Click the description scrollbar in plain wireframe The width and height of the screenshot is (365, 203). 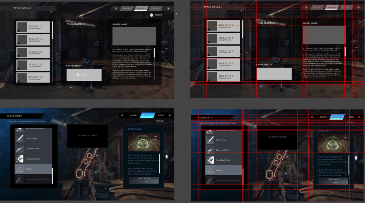click(x=154, y=53)
